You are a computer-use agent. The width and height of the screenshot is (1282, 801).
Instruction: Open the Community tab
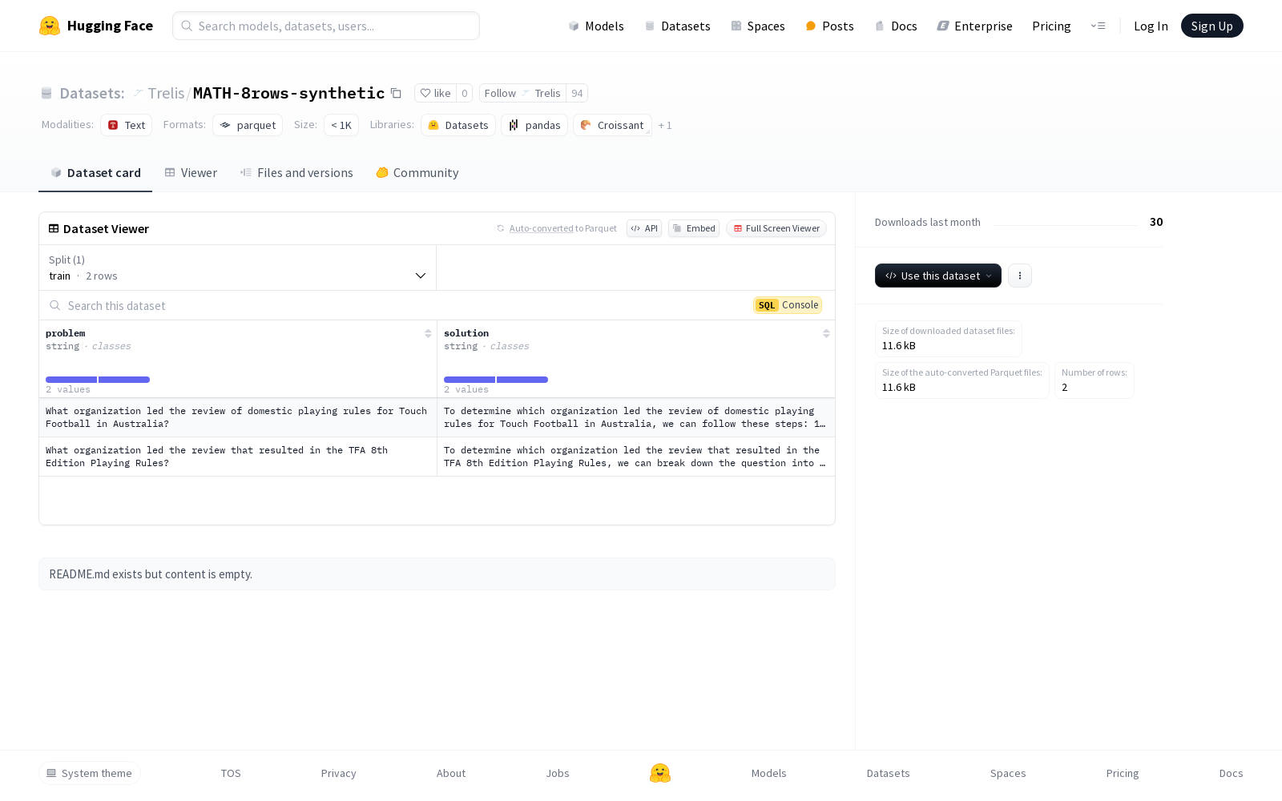point(417,172)
